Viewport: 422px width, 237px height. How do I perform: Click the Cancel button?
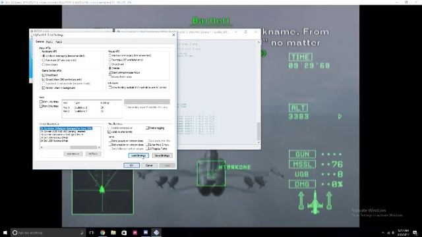(x=149, y=165)
